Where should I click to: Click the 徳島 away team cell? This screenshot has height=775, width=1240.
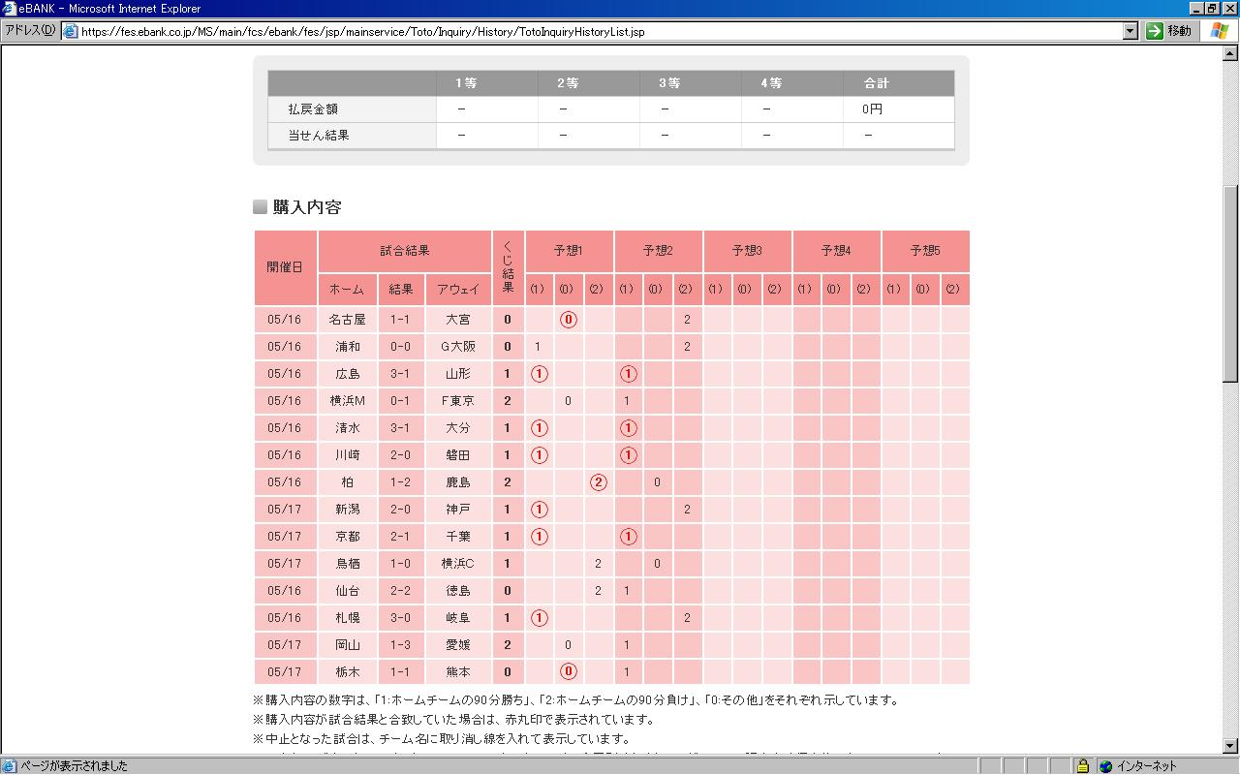point(458,591)
